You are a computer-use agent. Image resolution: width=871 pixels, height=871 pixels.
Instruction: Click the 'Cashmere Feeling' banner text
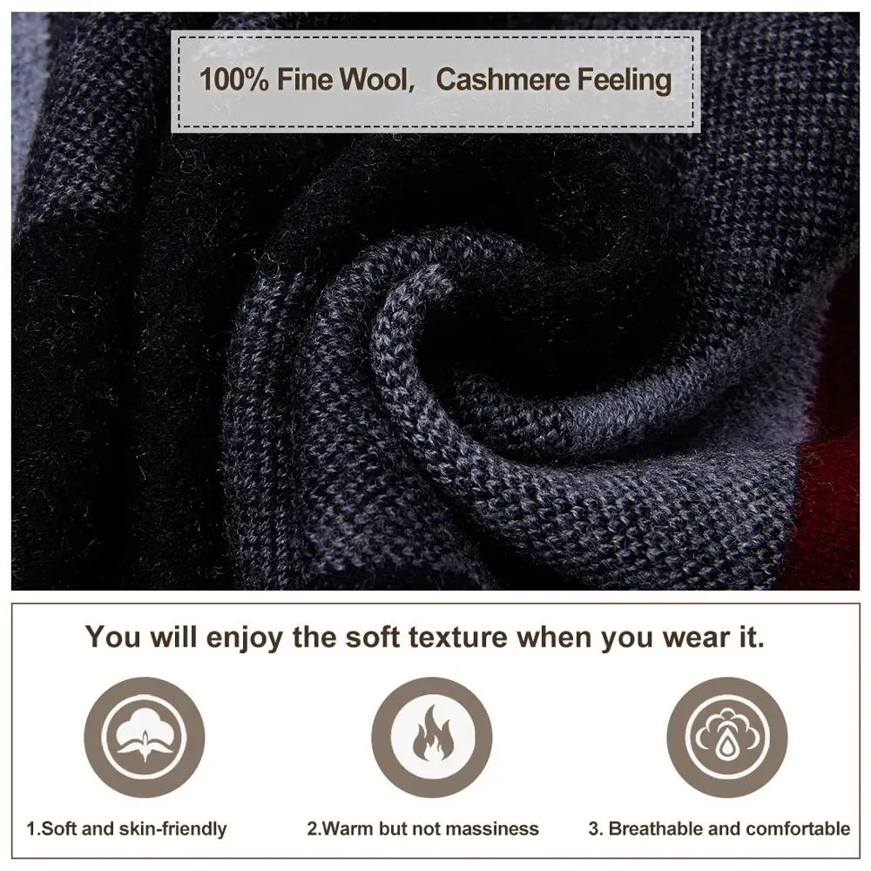(554, 80)
